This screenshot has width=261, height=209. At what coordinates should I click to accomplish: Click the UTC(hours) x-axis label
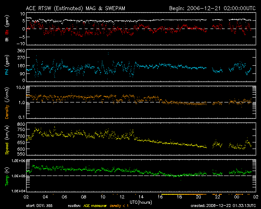pyautogui.click(x=141, y=202)
